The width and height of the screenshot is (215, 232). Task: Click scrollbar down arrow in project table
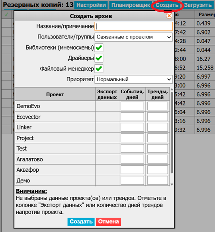[x=172, y=184]
